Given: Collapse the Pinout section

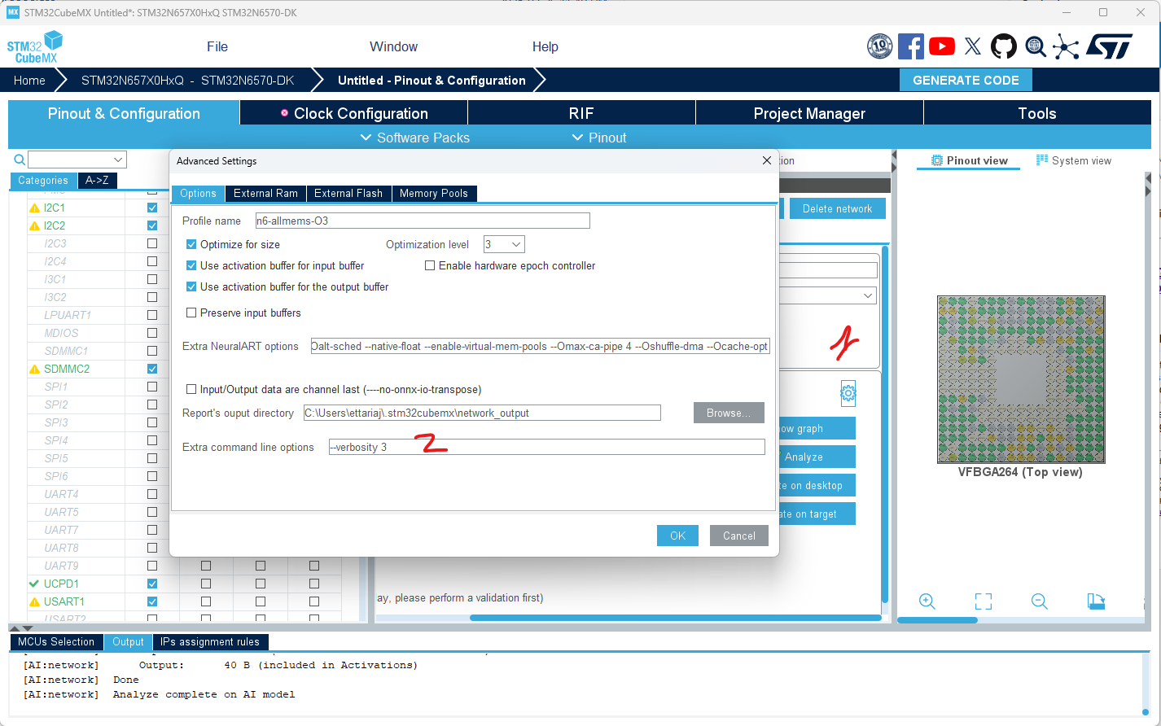Looking at the screenshot, I should tap(578, 138).
